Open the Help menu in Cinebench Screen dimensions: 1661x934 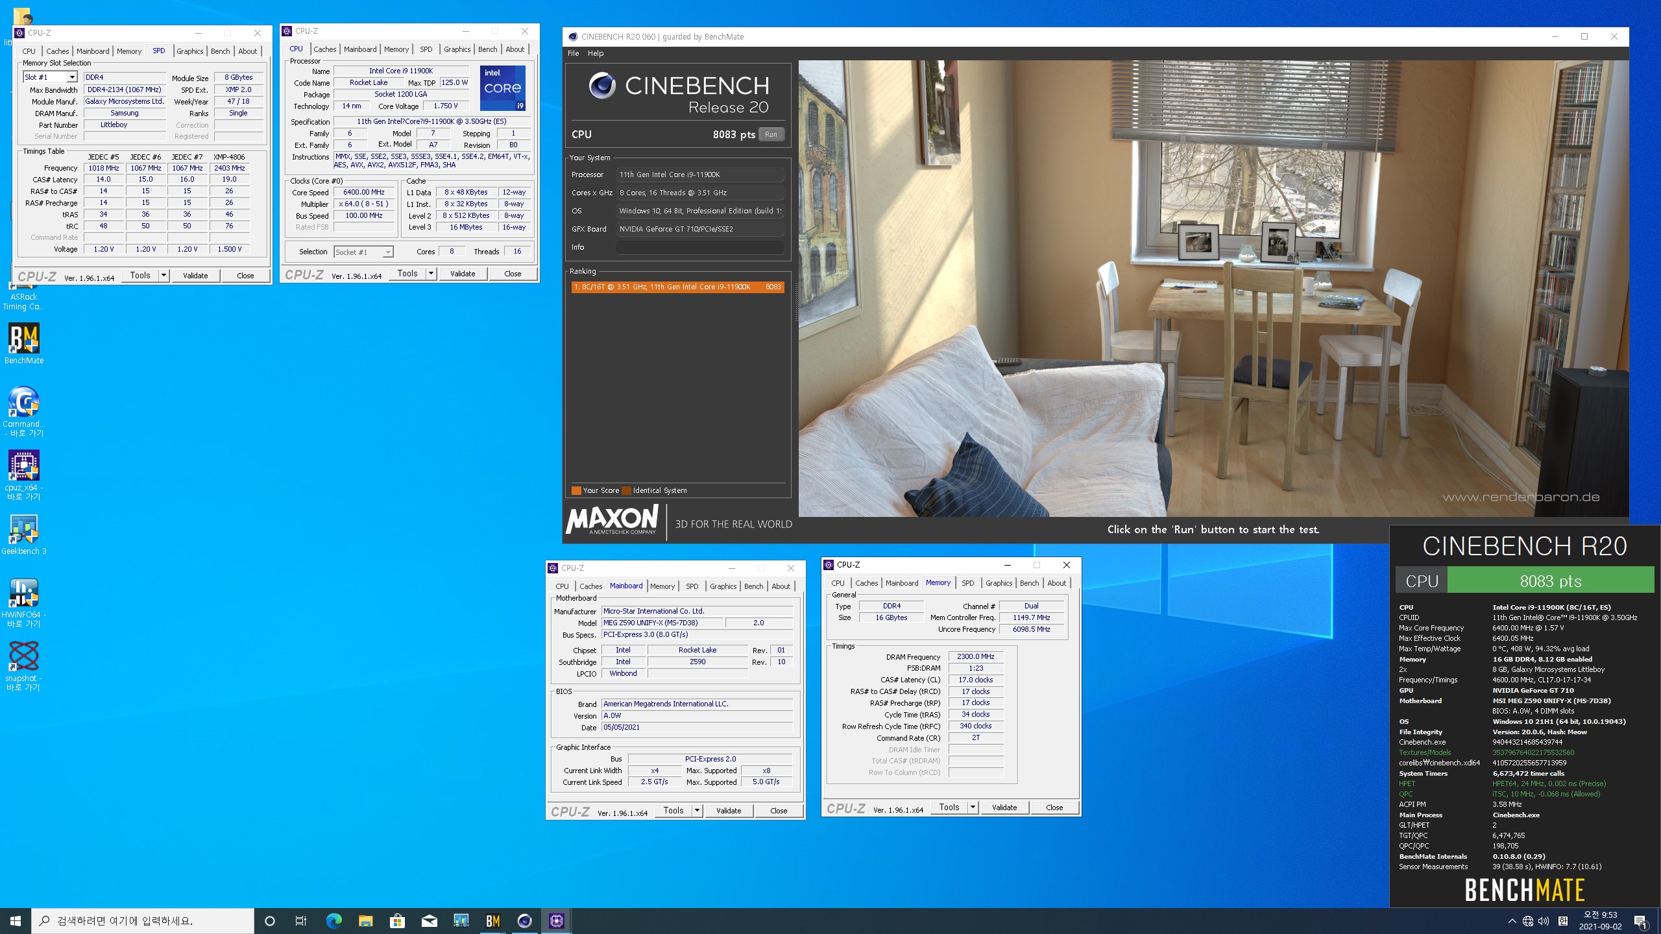coord(596,53)
